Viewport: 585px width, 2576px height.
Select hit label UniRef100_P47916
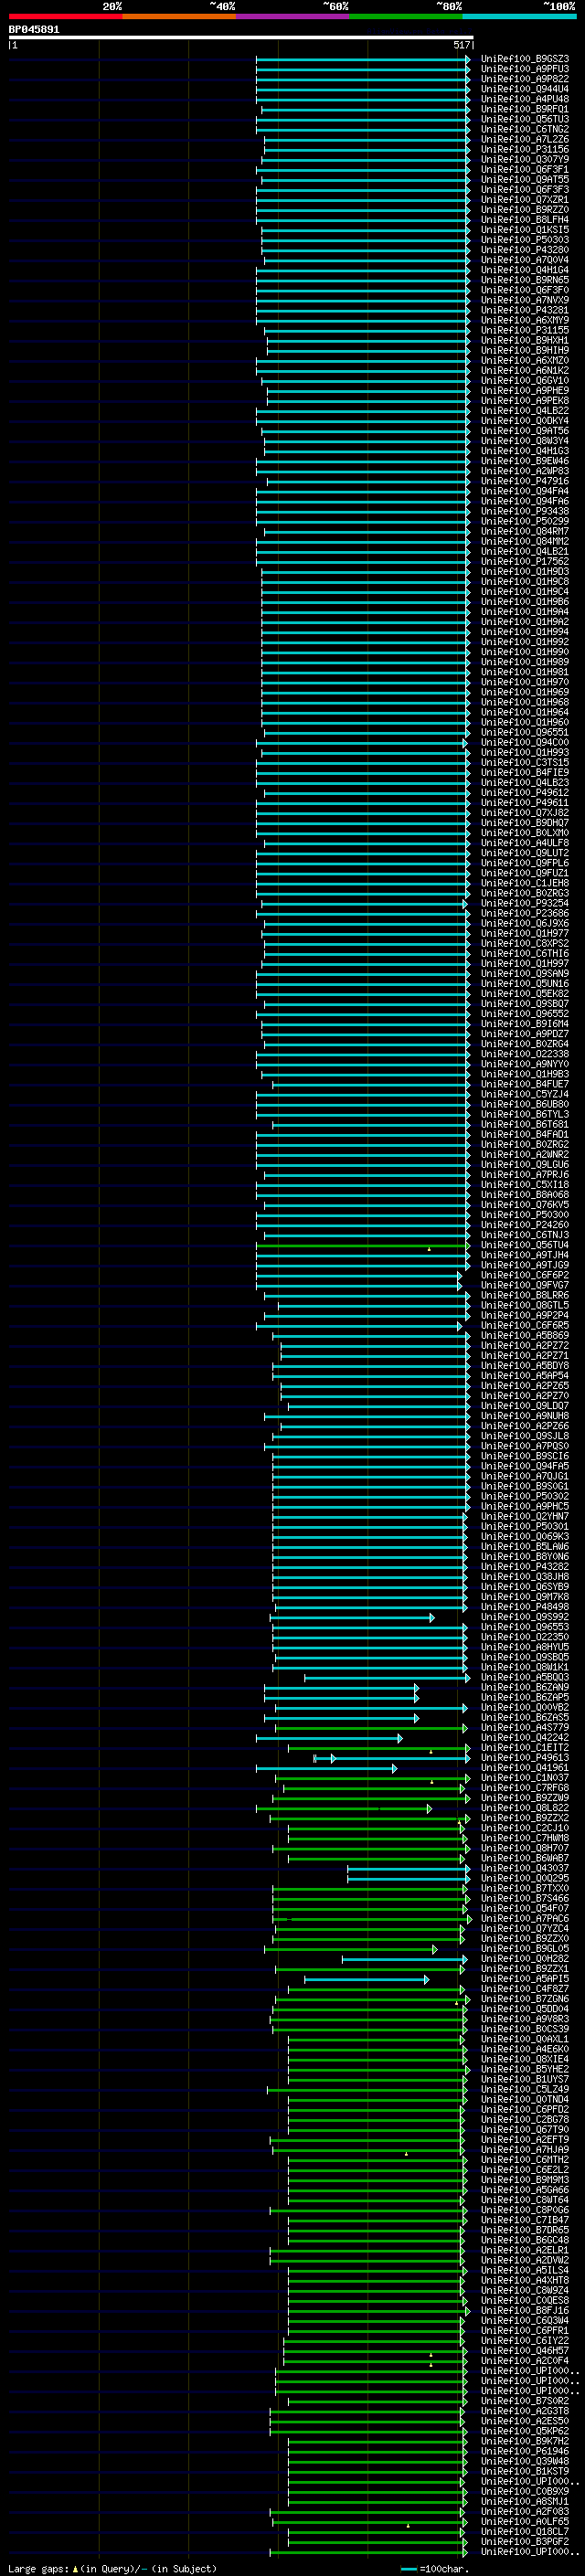click(525, 481)
